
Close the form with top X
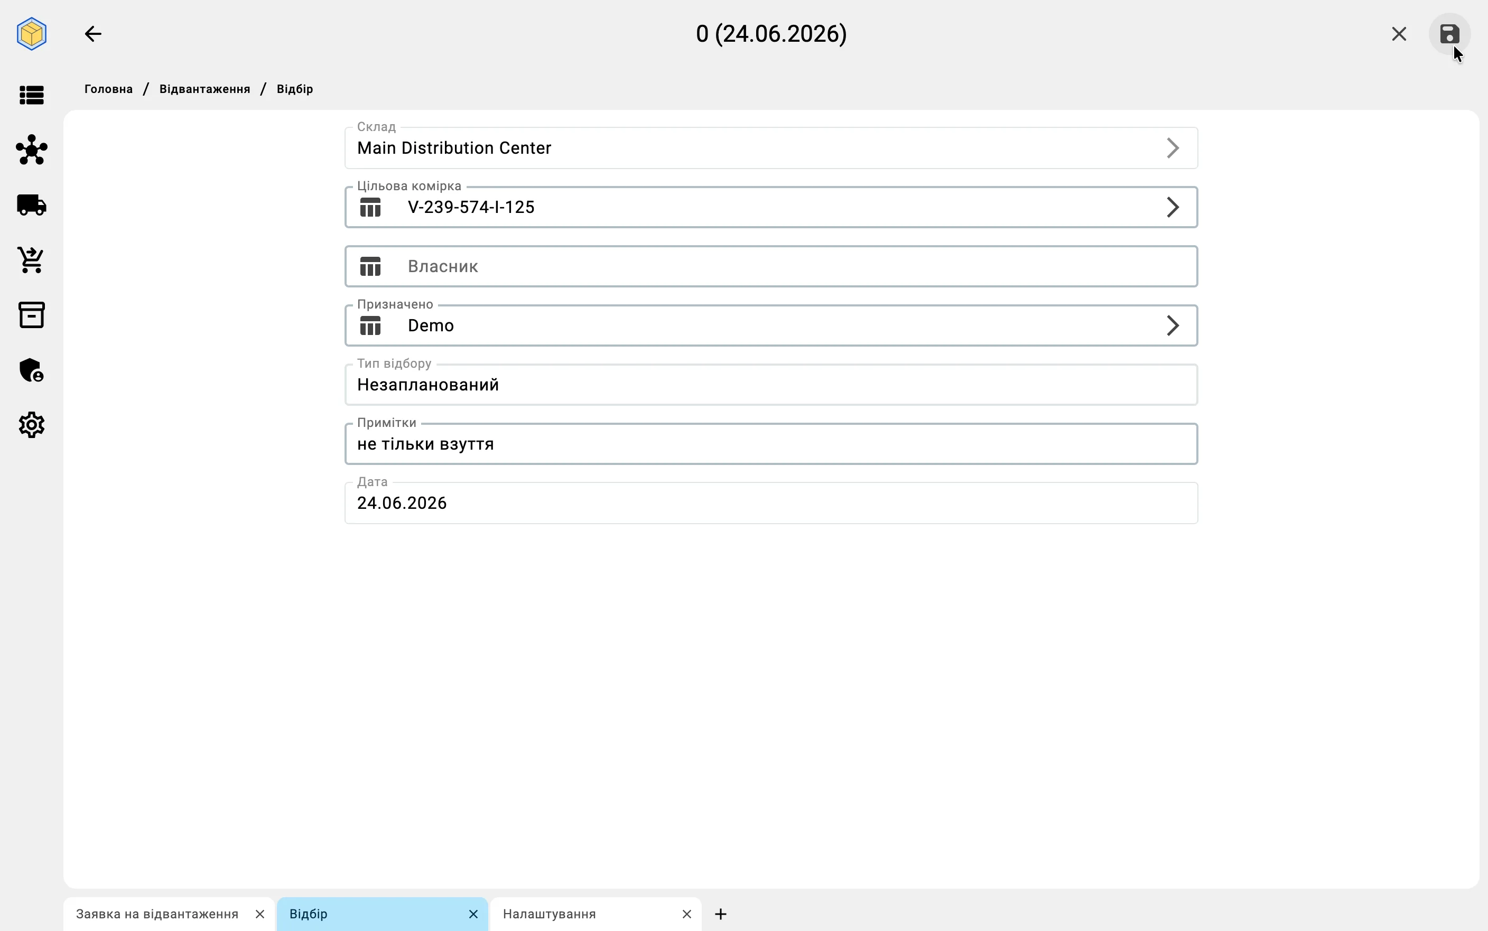pyautogui.click(x=1399, y=34)
